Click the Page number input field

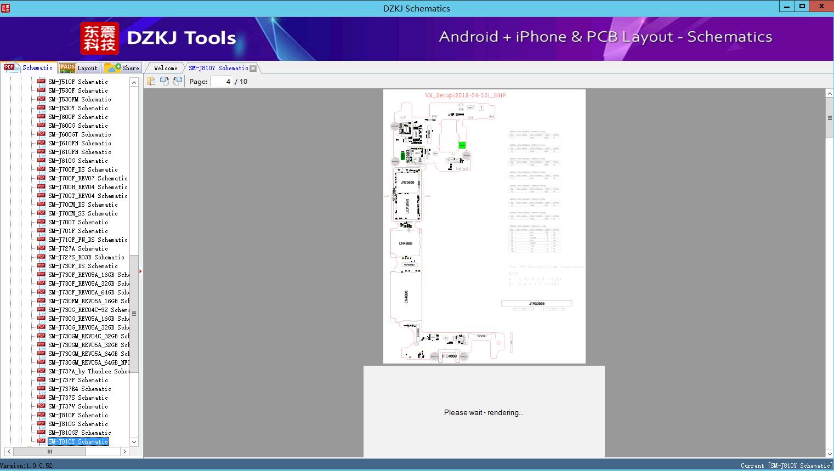[x=222, y=81]
